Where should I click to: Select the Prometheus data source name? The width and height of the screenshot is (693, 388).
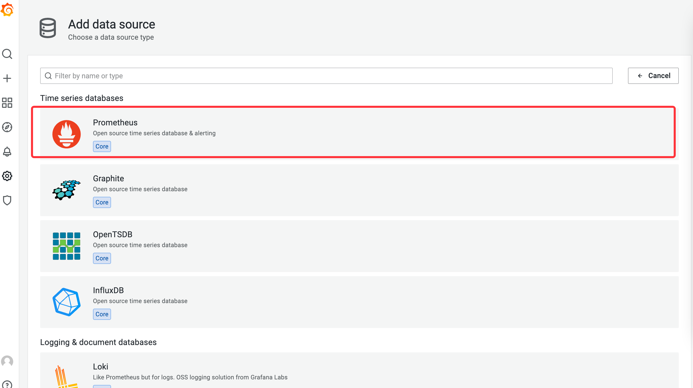(115, 123)
